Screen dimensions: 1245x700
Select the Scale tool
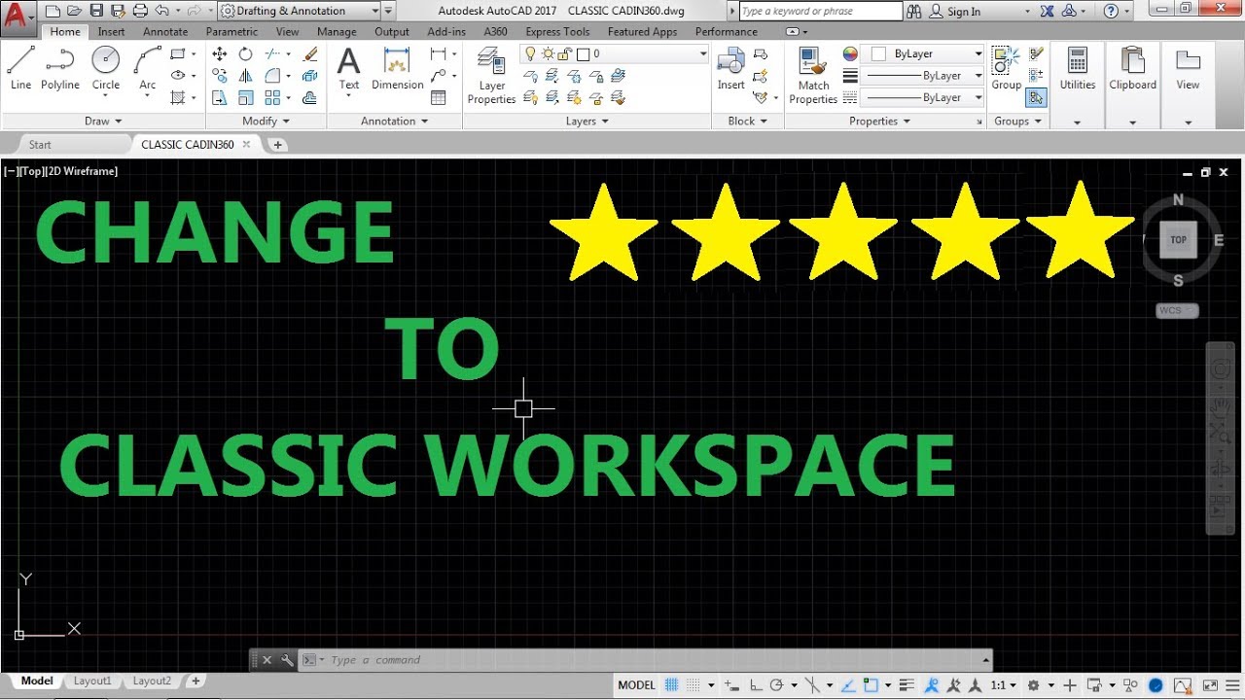point(246,97)
